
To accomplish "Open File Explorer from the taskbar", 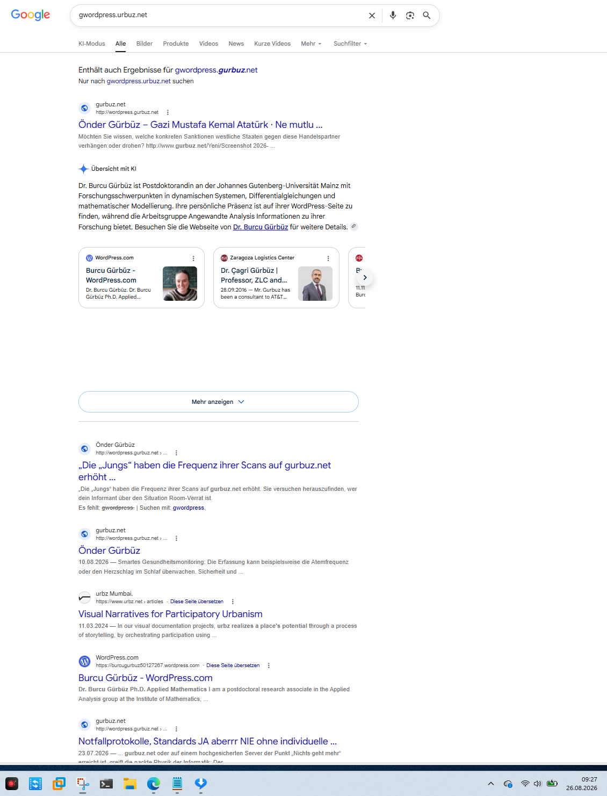I will click(x=130, y=784).
